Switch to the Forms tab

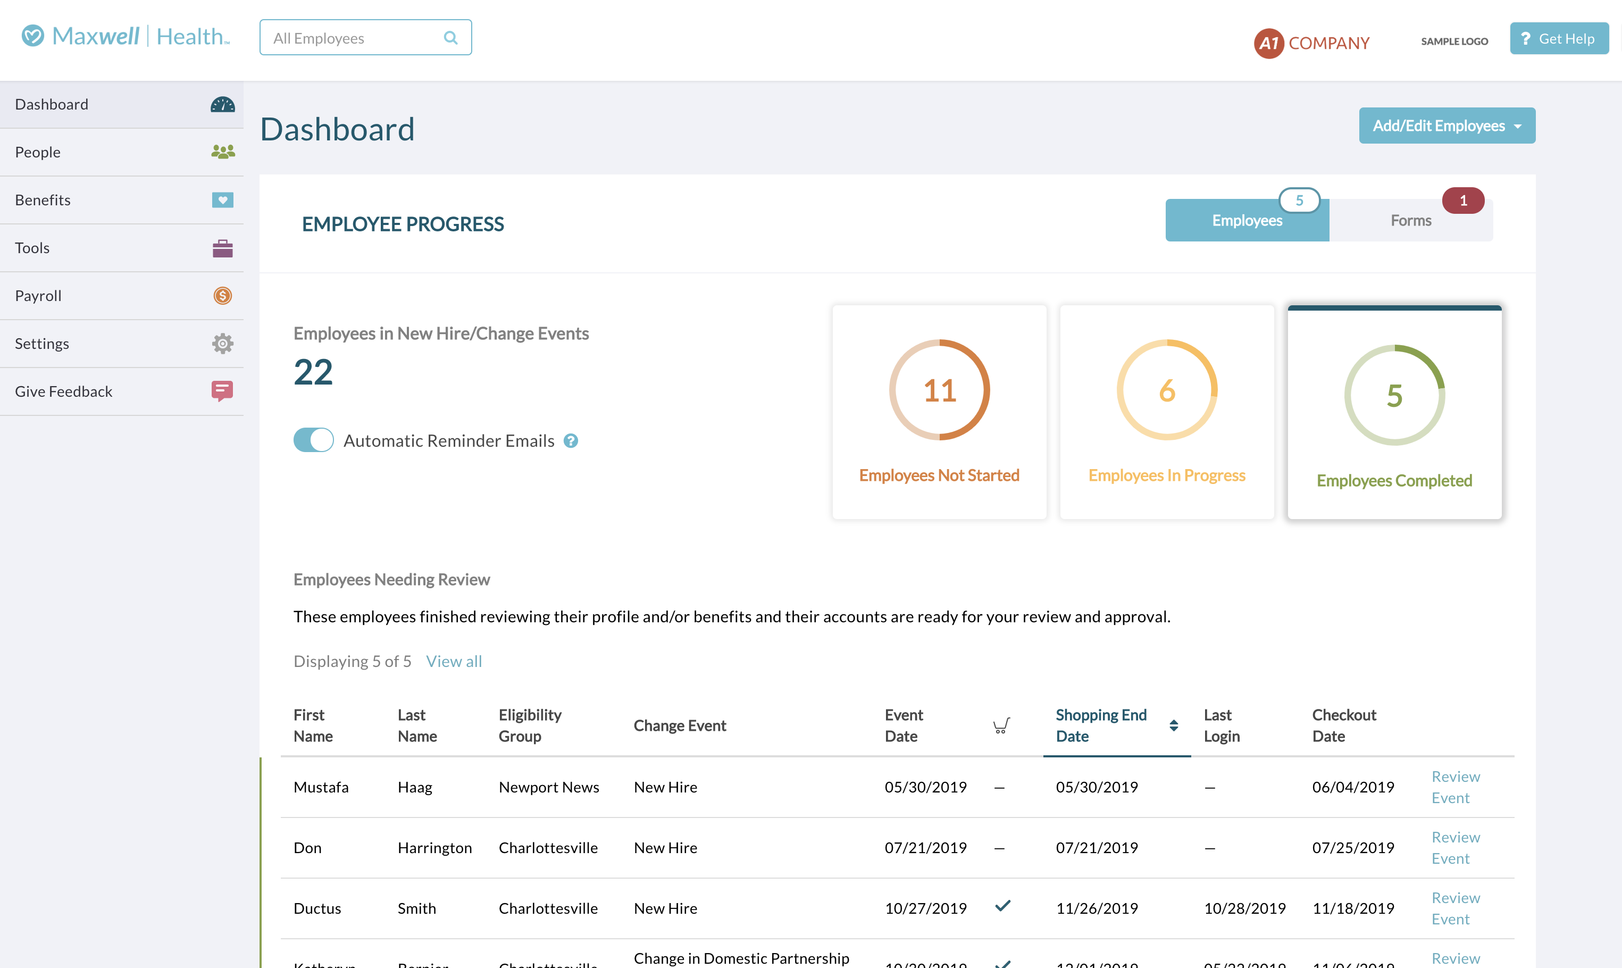(1411, 221)
